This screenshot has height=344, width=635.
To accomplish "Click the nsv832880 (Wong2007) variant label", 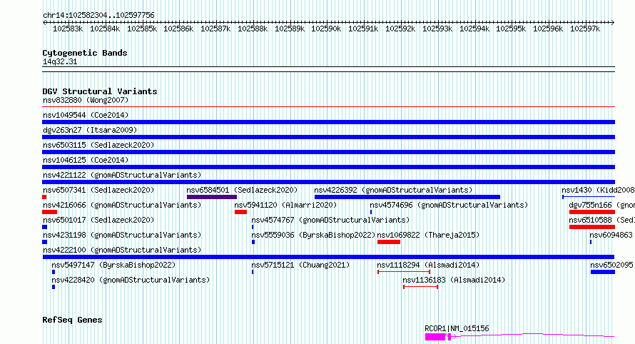I will click(86, 100).
